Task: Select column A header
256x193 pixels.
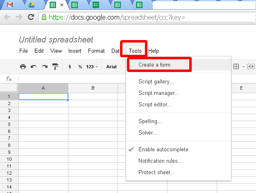Action: click(x=43, y=88)
